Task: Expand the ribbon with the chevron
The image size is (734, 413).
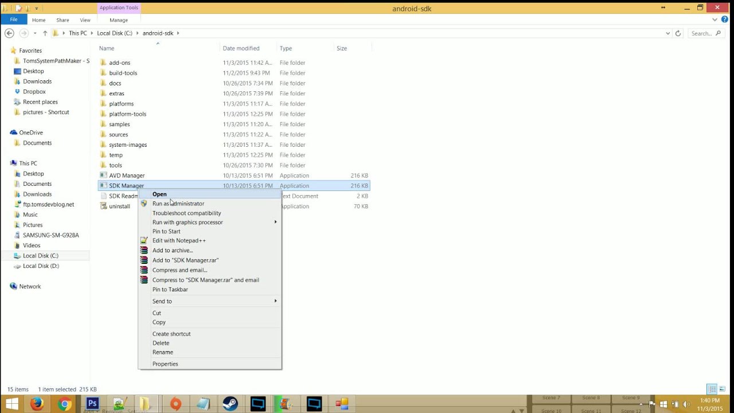Action: (715, 20)
